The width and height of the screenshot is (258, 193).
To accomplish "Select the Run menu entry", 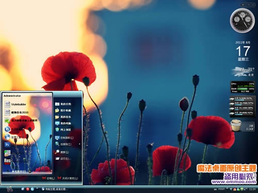I will [62, 159].
